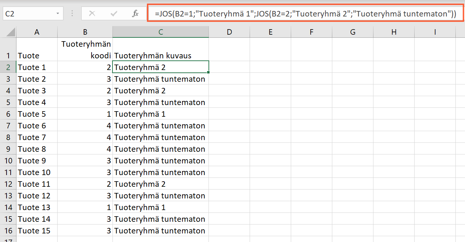This screenshot has height=242, width=465.
Task: Click active cell C2 'Tuoteryhmä 2'
Action: click(x=160, y=67)
